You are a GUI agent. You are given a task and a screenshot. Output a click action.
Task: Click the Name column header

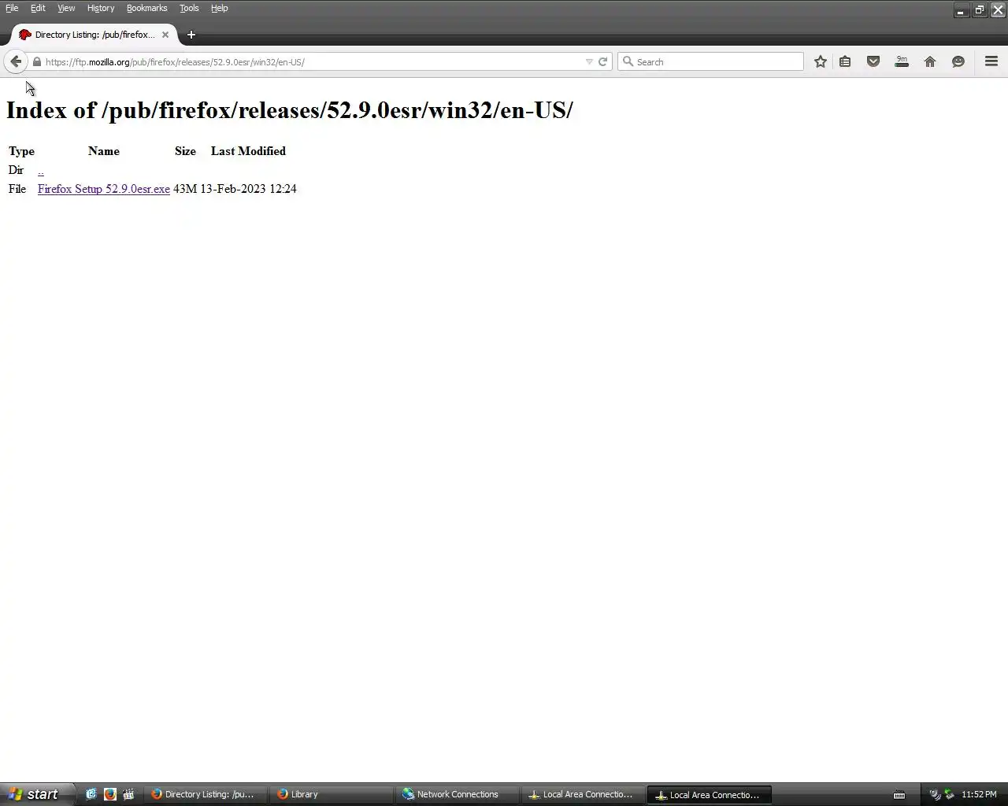[104, 151]
